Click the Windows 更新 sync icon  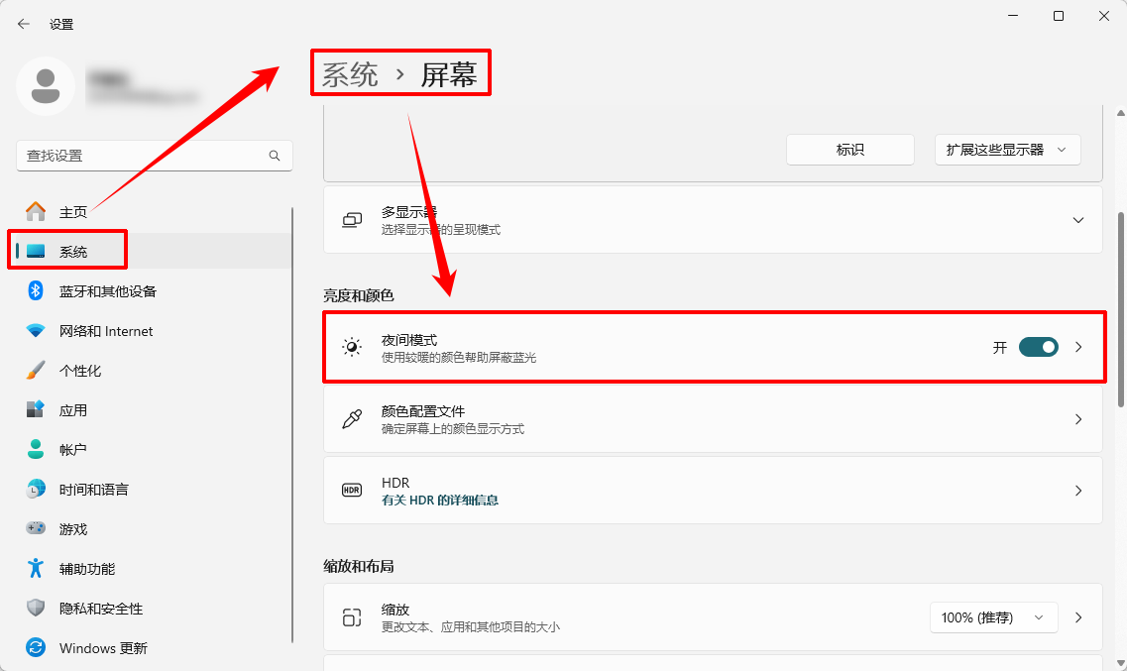(x=36, y=647)
